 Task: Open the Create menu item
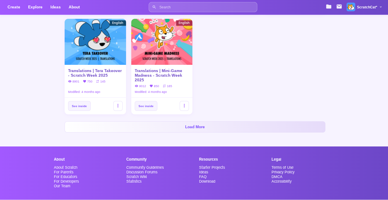pyautogui.click(x=14, y=7)
